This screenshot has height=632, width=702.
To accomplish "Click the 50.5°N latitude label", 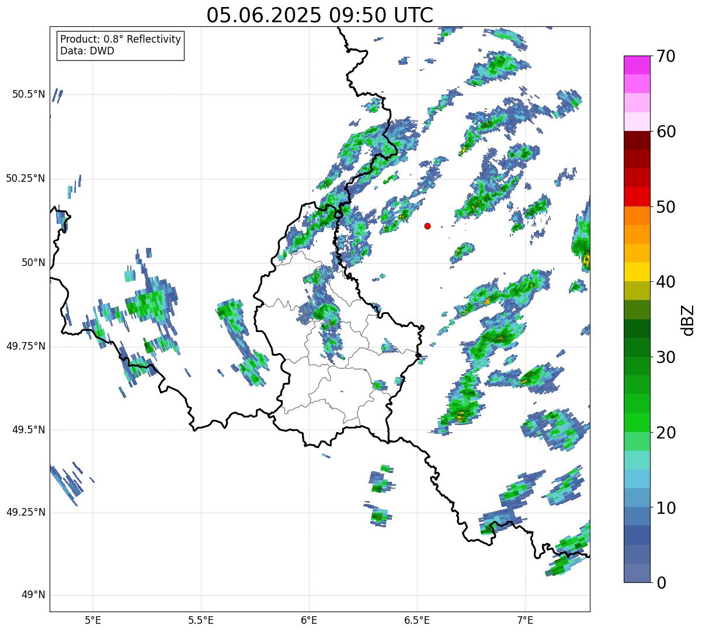I will (28, 94).
